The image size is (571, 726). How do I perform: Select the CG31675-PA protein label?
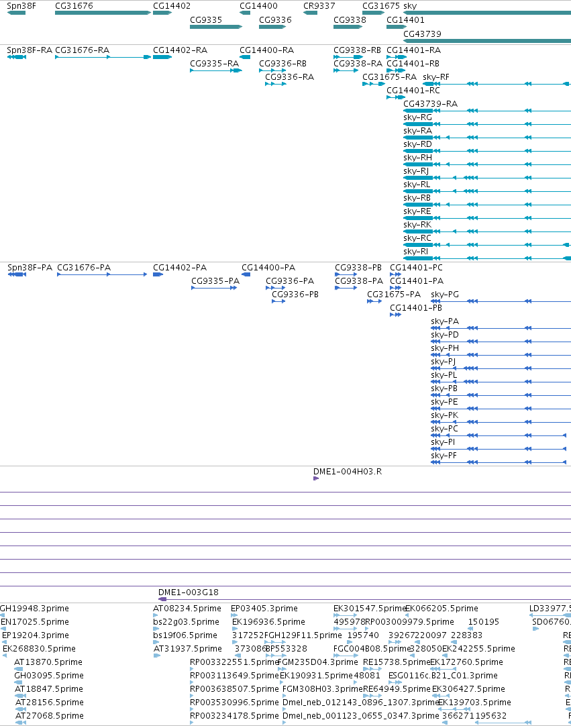pos(394,295)
